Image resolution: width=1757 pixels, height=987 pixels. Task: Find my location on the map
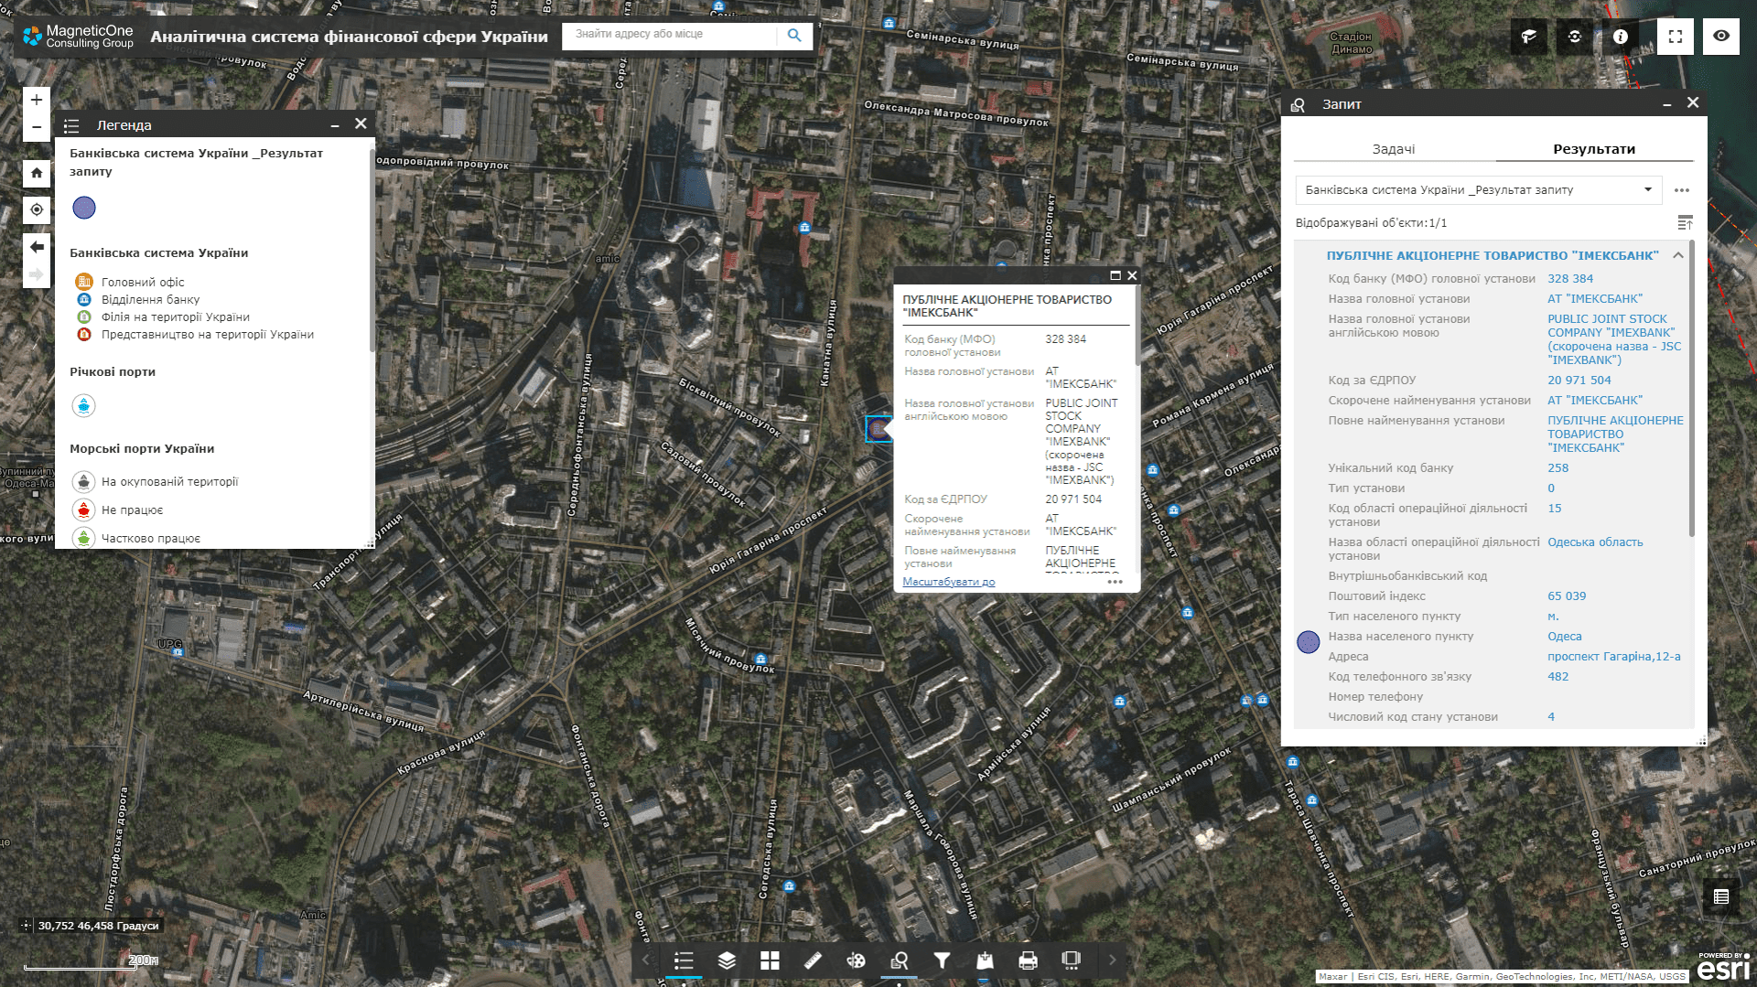[37, 209]
